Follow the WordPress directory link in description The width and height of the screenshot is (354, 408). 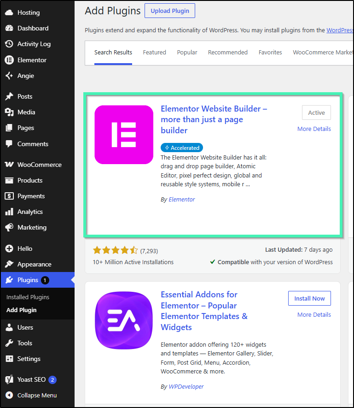tap(340, 30)
